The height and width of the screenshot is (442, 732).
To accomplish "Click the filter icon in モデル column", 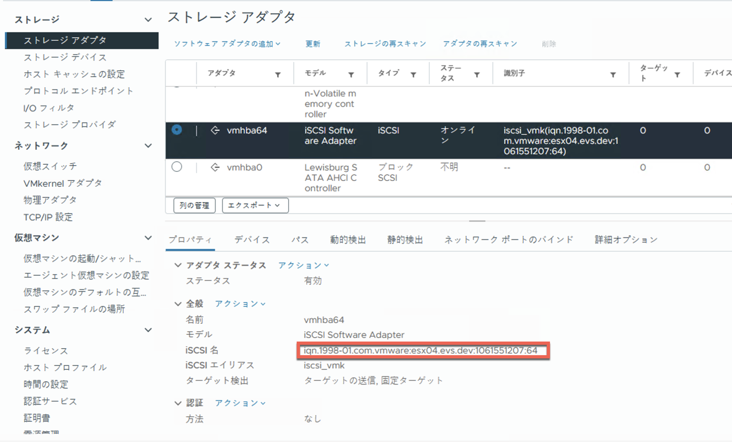I will (x=351, y=75).
